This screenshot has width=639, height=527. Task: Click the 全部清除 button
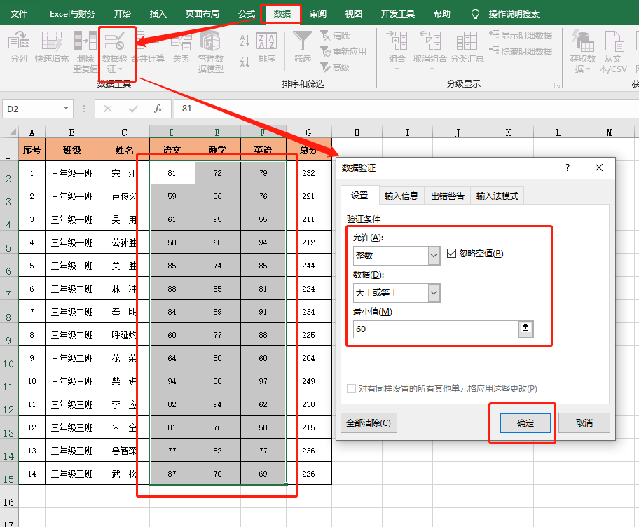pos(369,423)
